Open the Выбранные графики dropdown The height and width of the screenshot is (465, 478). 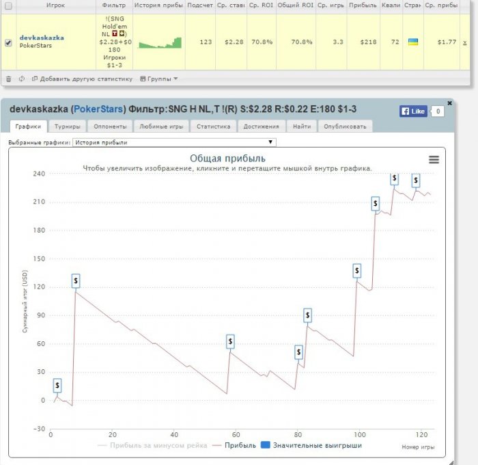(174, 142)
